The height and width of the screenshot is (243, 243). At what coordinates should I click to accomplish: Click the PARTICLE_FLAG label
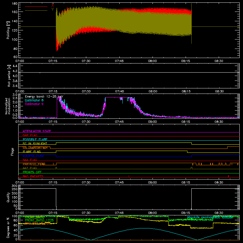click(34, 164)
